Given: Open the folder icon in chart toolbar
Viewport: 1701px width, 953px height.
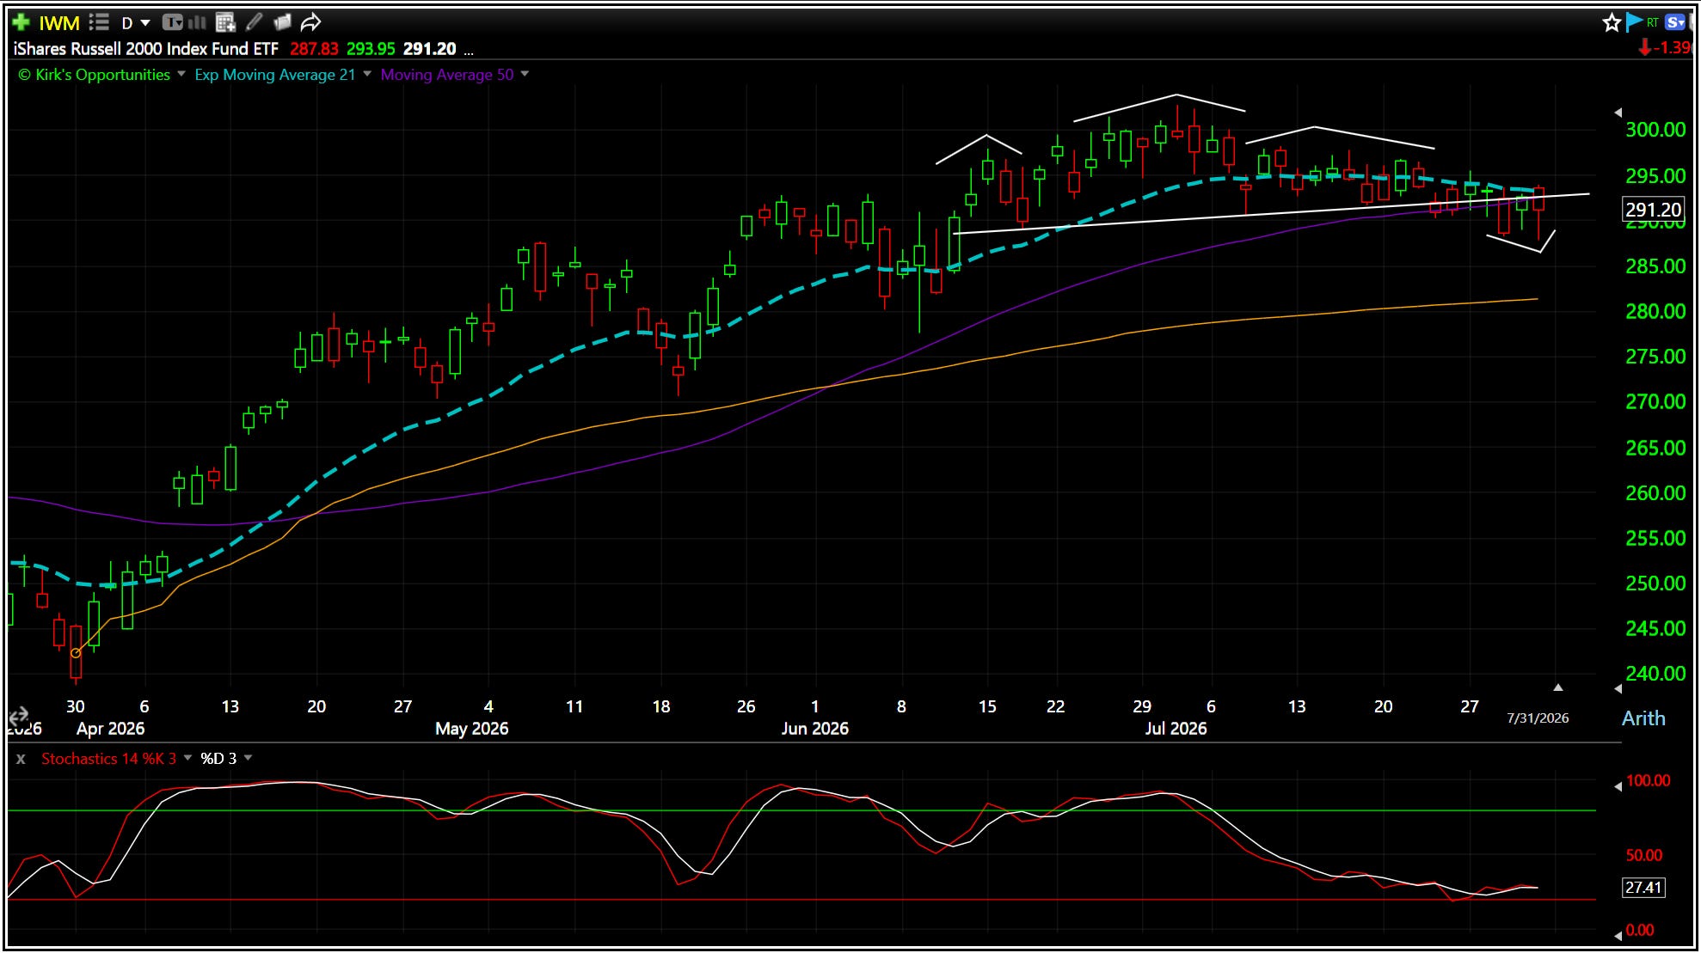Looking at the screenshot, I should pos(282,22).
